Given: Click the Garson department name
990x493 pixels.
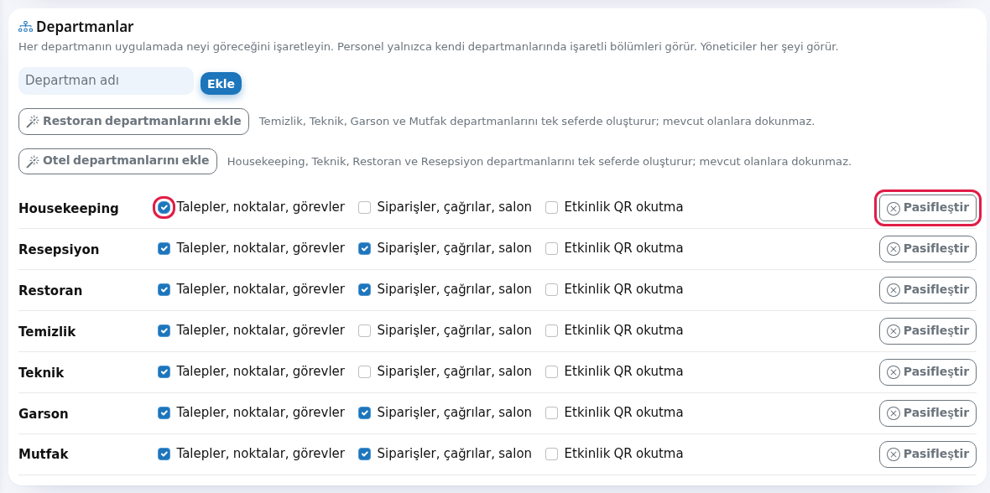Looking at the screenshot, I should (x=44, y=413).
